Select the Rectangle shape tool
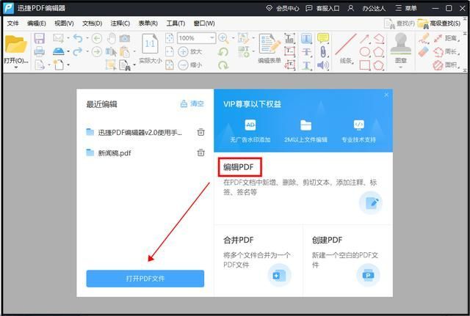This screenshot has height=316, width=470. [365, 65]
